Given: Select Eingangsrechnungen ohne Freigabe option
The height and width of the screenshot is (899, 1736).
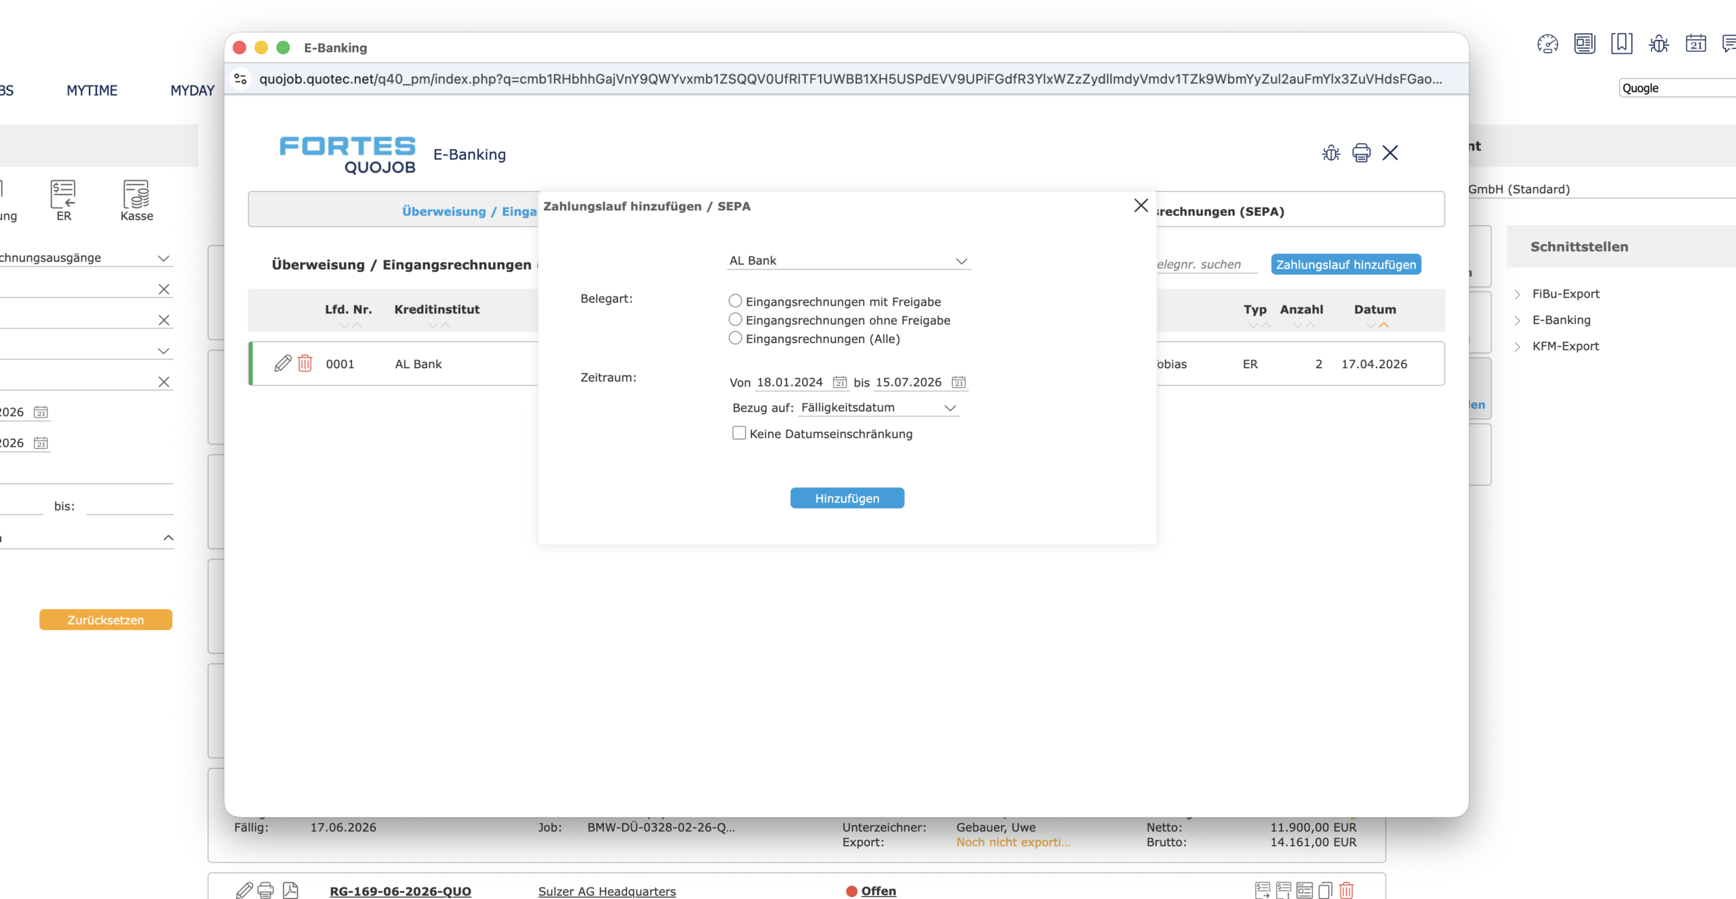Looking at the screenshot, I should (735, 319).
